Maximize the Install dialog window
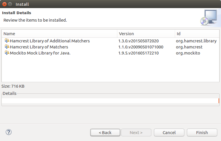 (x=10, y=4)
